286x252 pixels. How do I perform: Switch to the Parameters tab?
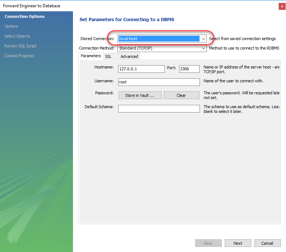(x=90, y=56)
